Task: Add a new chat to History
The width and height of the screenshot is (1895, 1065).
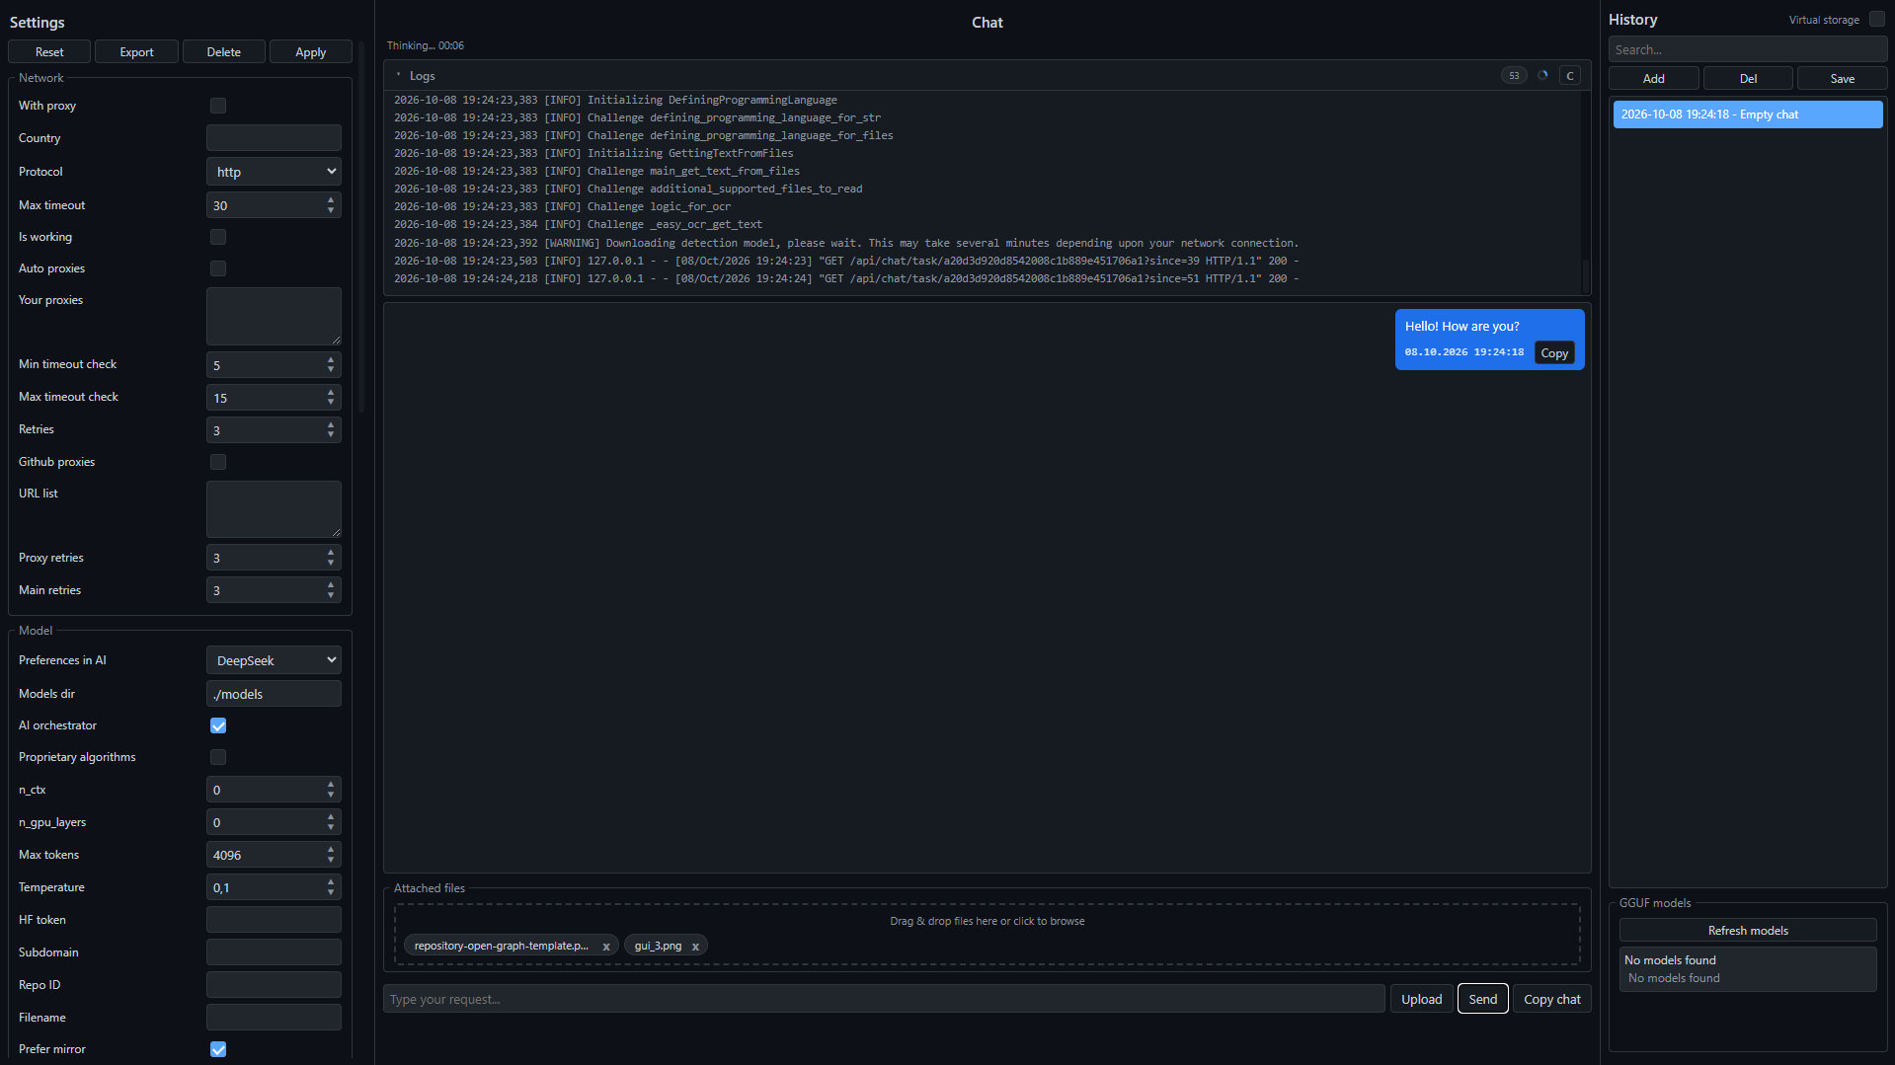Action: (x=1653, y=79)
